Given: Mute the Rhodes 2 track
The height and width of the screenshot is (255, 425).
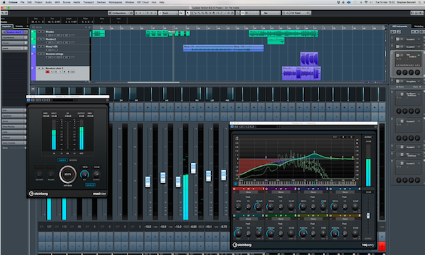Looking at the screenshot, I should [x=39, y=39].
